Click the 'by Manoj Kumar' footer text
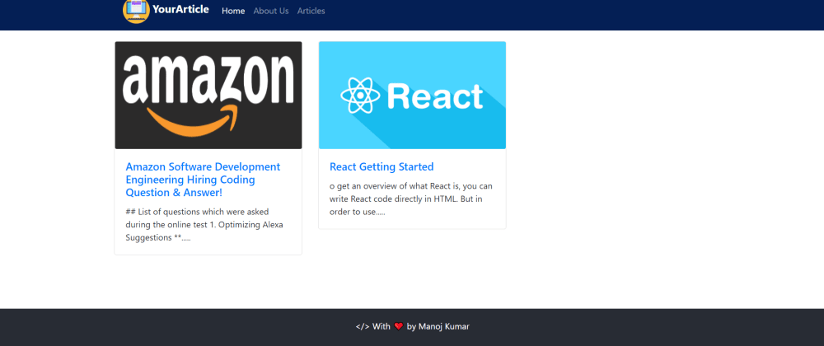Viewport: 824px width, 346px height. coord(438,326)
